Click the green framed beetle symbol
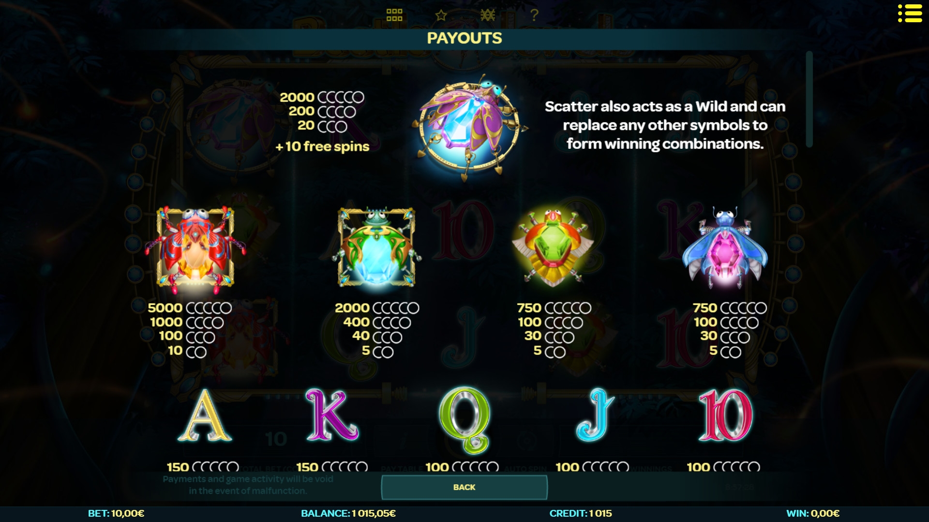Screen dimensions: 929x522 click(376, 247)
